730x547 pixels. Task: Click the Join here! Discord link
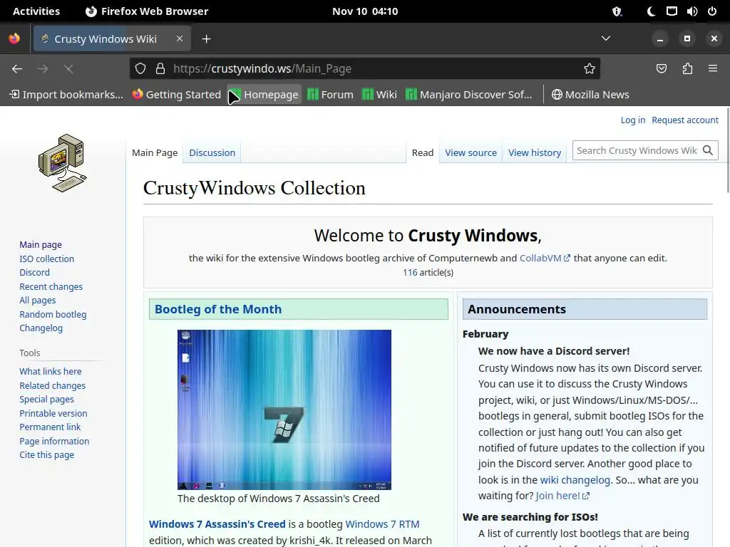tap(562, 496)
